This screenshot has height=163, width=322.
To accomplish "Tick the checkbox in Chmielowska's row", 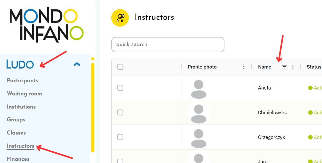I will pos(120,113).
